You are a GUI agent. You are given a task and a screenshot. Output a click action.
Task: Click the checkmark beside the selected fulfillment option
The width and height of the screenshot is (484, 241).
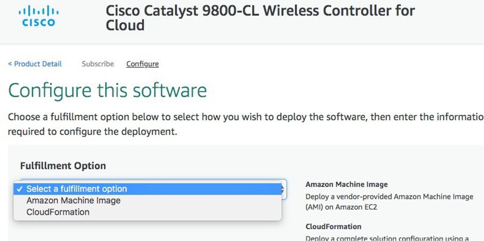coord(19,189)
